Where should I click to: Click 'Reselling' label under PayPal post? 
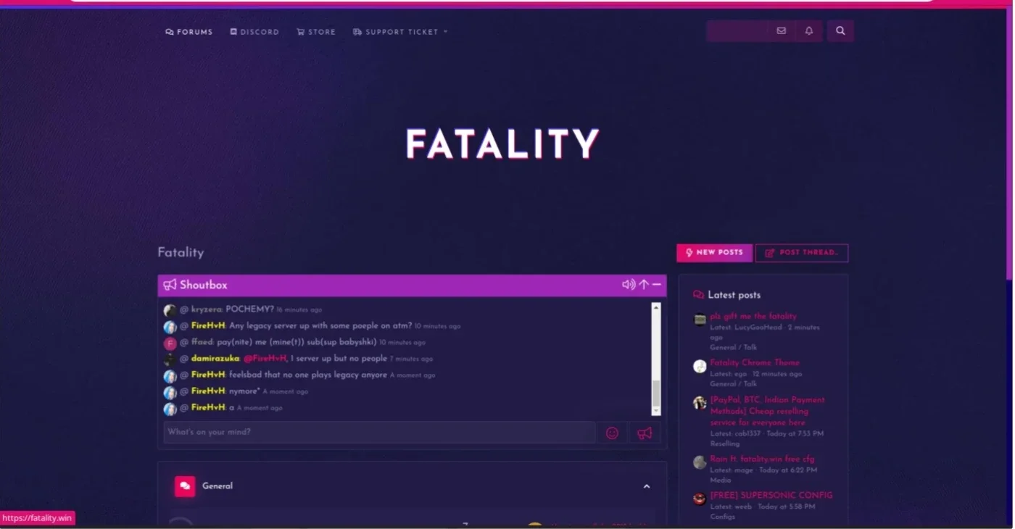tap(725, 443)
